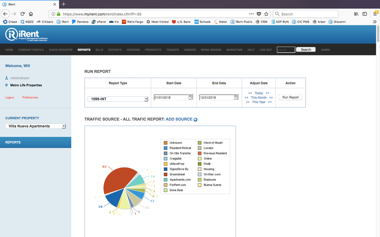This screenshot has width=380, height=237.
Task: Click the site Search button
Action: 306,50
